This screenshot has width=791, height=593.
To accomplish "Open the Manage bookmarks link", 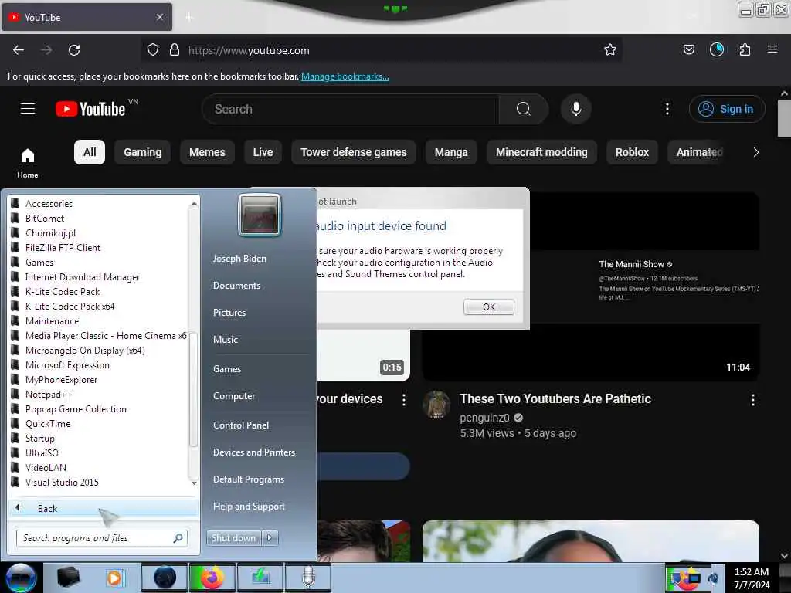I will [345, 76].
